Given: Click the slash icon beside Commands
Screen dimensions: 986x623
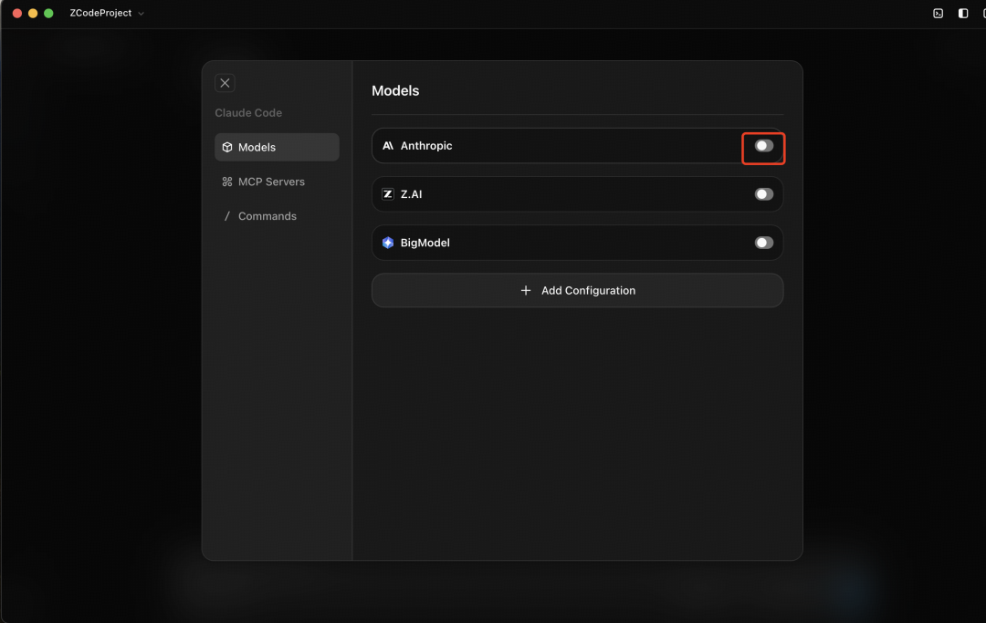Looking at the screenshot, I should point(227,216).
